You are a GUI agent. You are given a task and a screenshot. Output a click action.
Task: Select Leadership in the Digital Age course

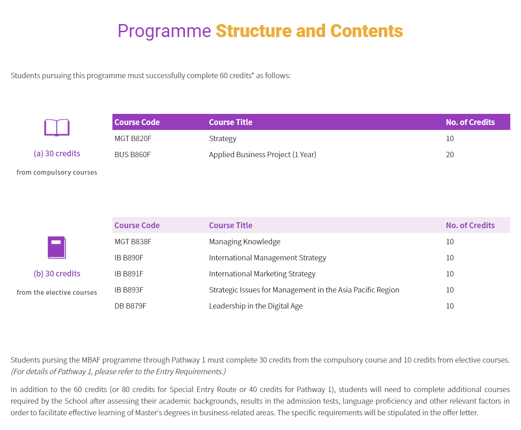click(x=256, y=306)
